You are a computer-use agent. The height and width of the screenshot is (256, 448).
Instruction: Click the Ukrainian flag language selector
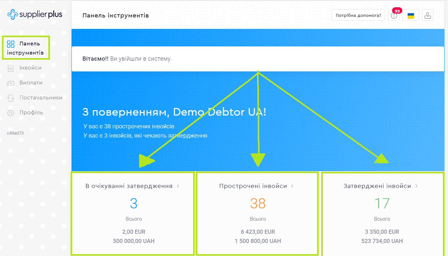411,15
